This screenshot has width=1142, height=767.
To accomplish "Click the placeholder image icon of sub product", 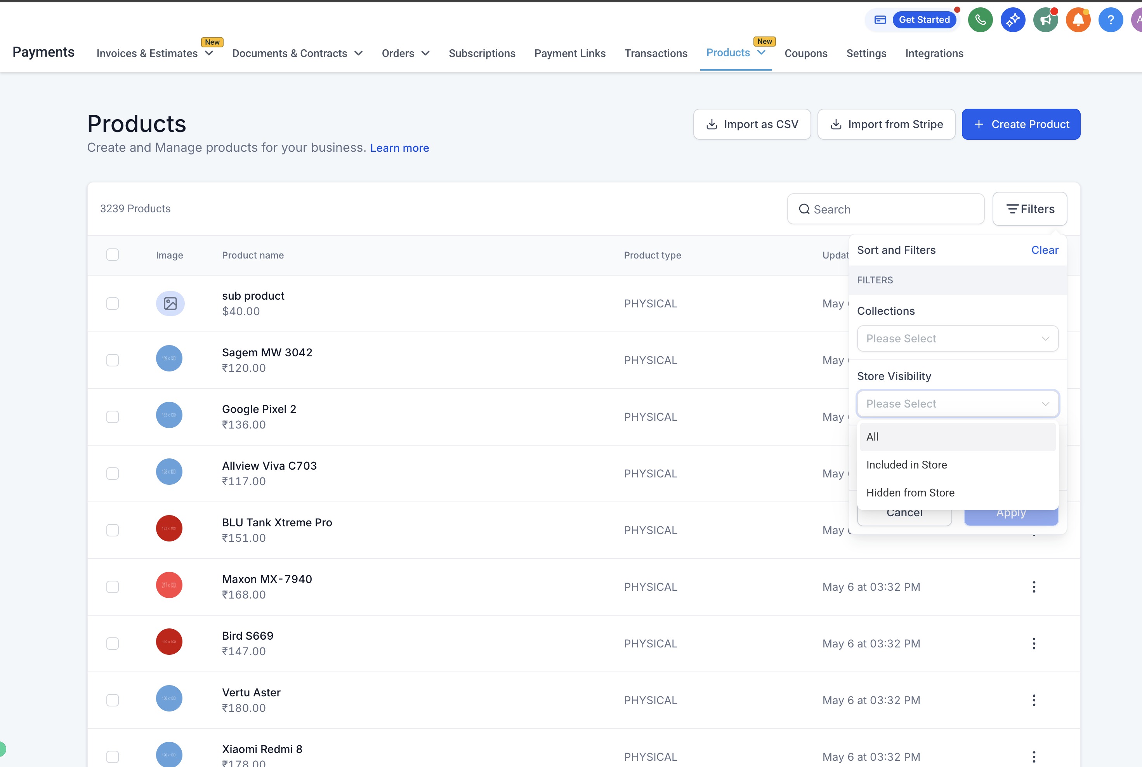I will point(170,303).
